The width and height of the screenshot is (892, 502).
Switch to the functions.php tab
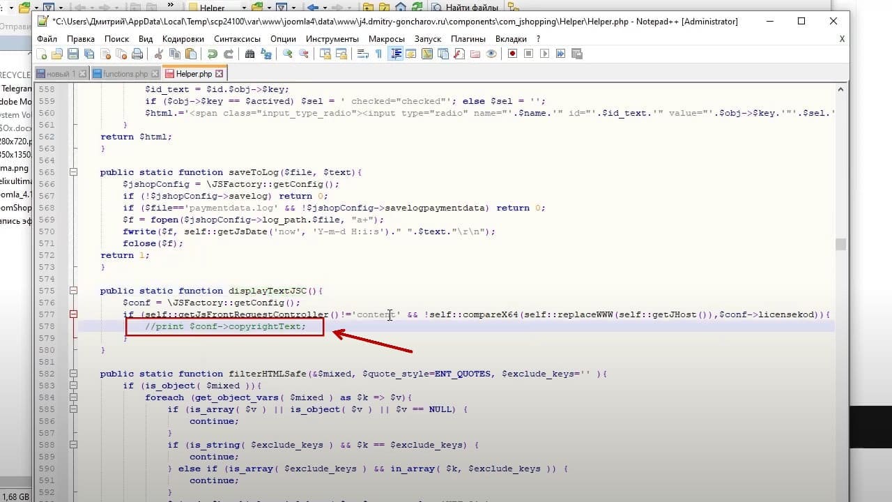[x=126, y=73]
